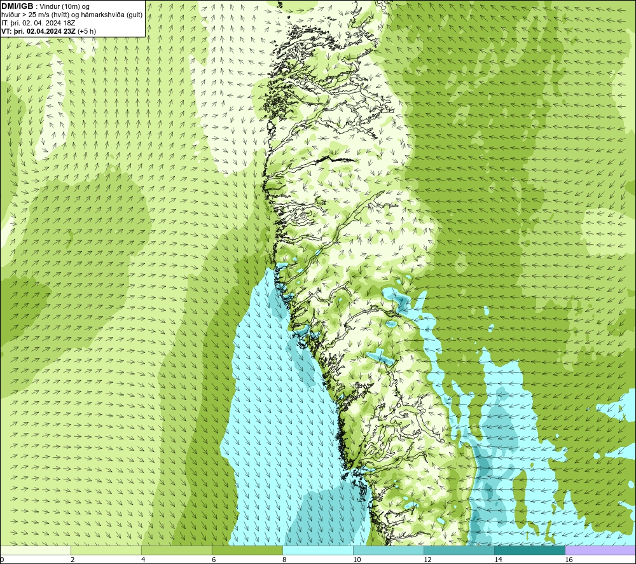
Task: Click the pale yellow 0–2 m/s legend swatch
Action: [36, 550]
